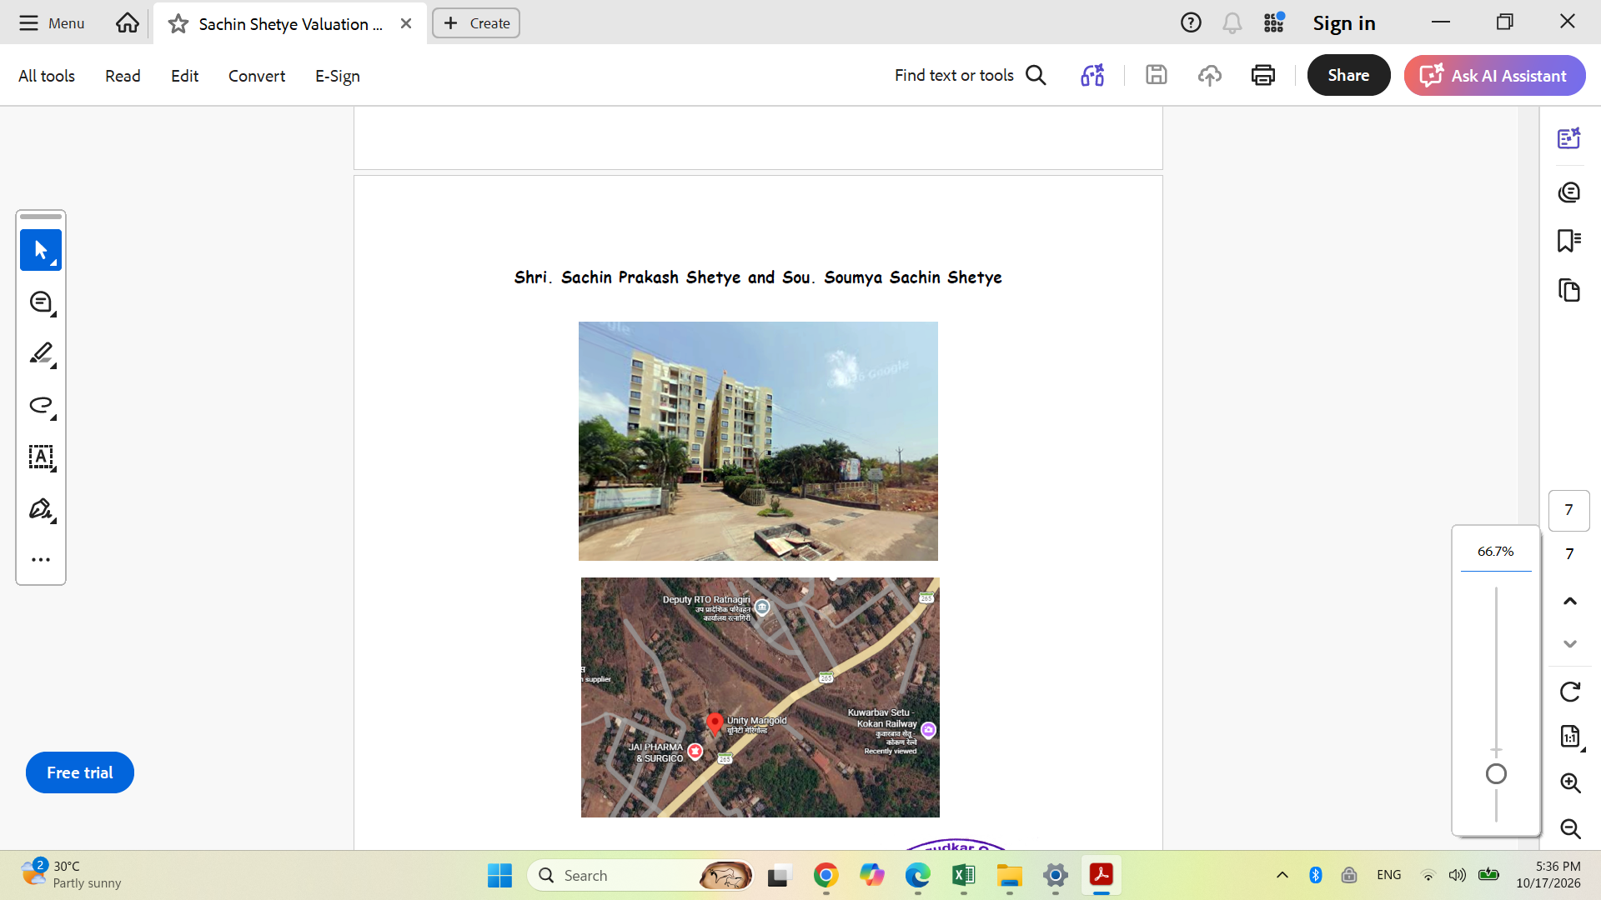
Task: Zoom in with magnifier plus icon
Action: click(1570, 782)
